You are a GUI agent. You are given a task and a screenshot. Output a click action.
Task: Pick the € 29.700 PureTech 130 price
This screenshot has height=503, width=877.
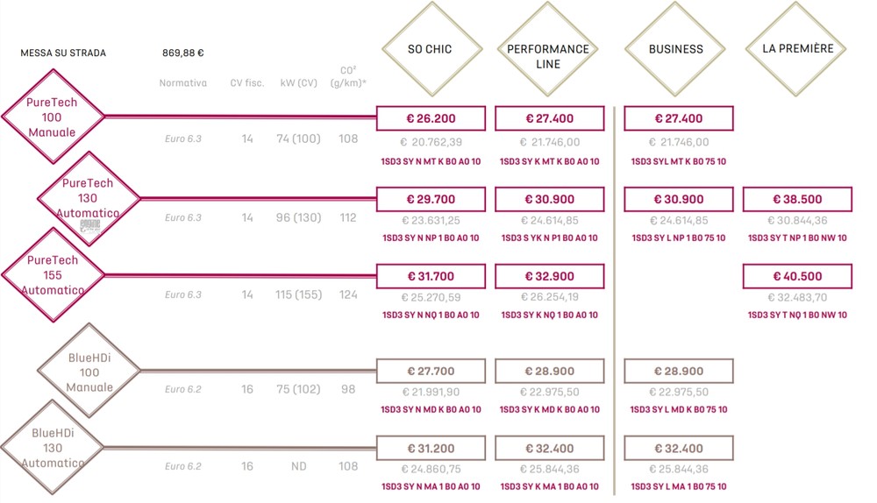pos(430,199)
